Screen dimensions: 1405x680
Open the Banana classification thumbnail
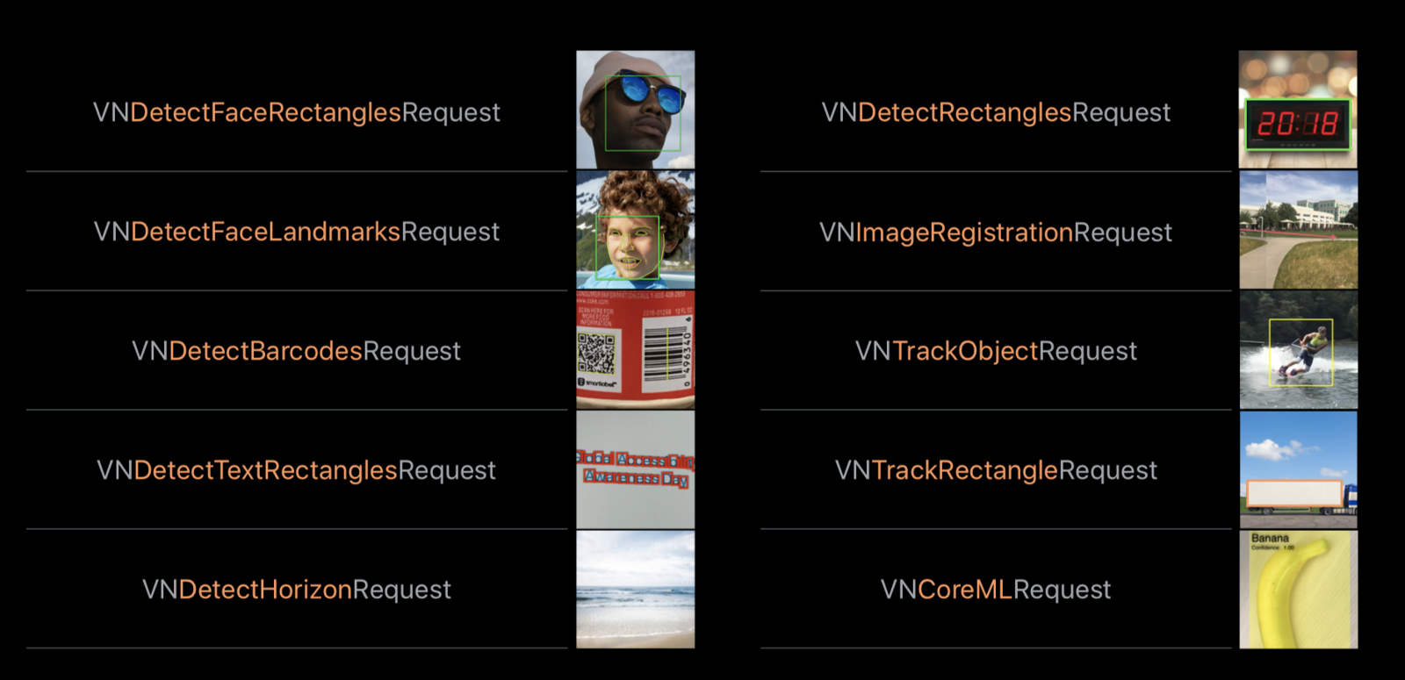[x=1298, y=589]
